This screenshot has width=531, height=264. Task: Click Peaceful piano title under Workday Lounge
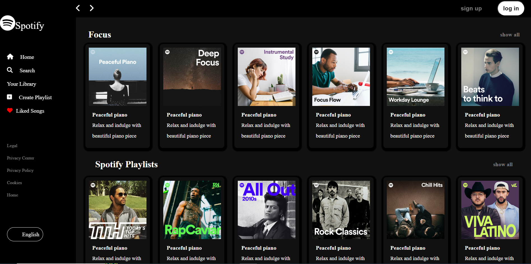click(x=408, y=115)
